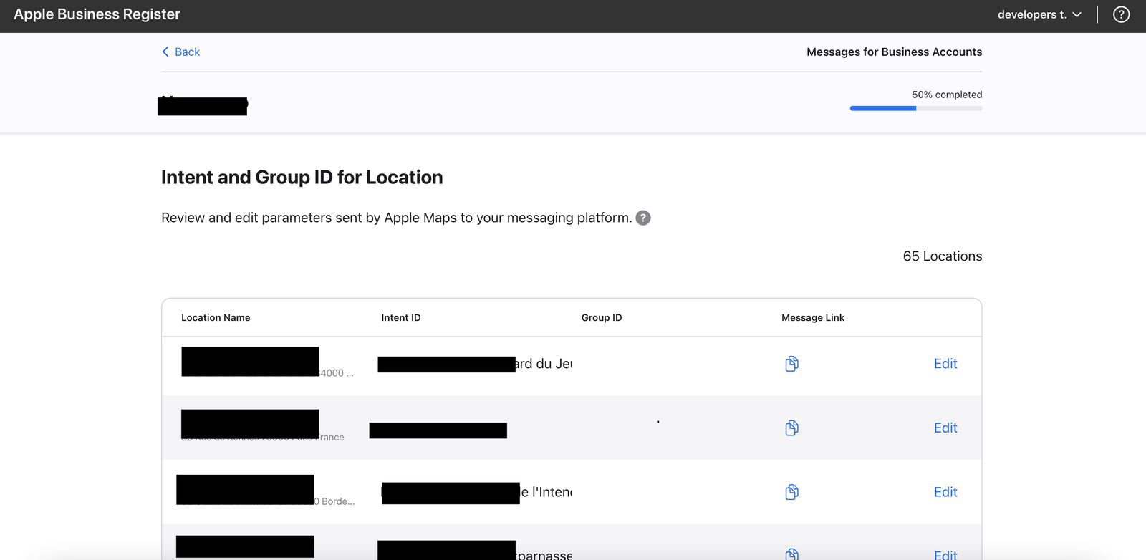Image resolution: width=1146 pixels, height=560 pixels.
Task: Copy message link for the 'ard du Jeu' row
Action: point(791,364)
